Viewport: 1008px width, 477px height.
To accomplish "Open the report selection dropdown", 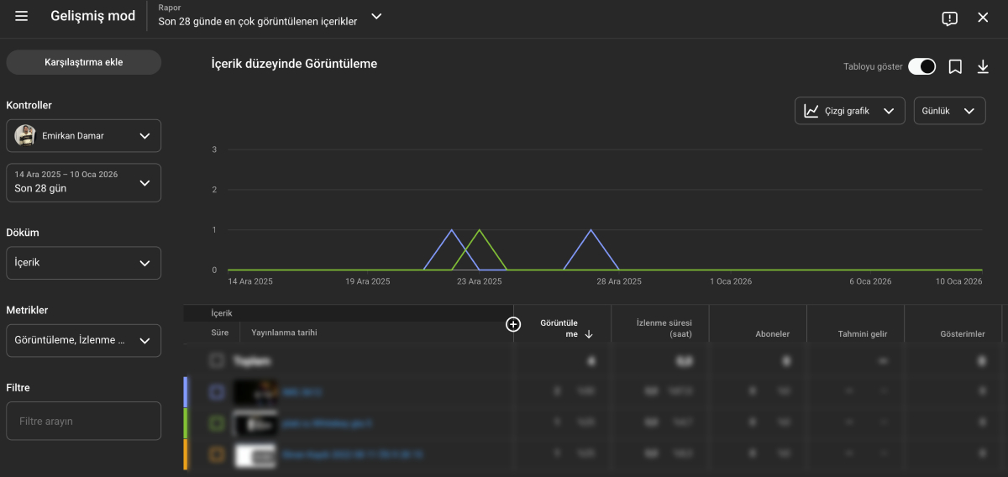I will pyautogui.click(x=376, y=16).
